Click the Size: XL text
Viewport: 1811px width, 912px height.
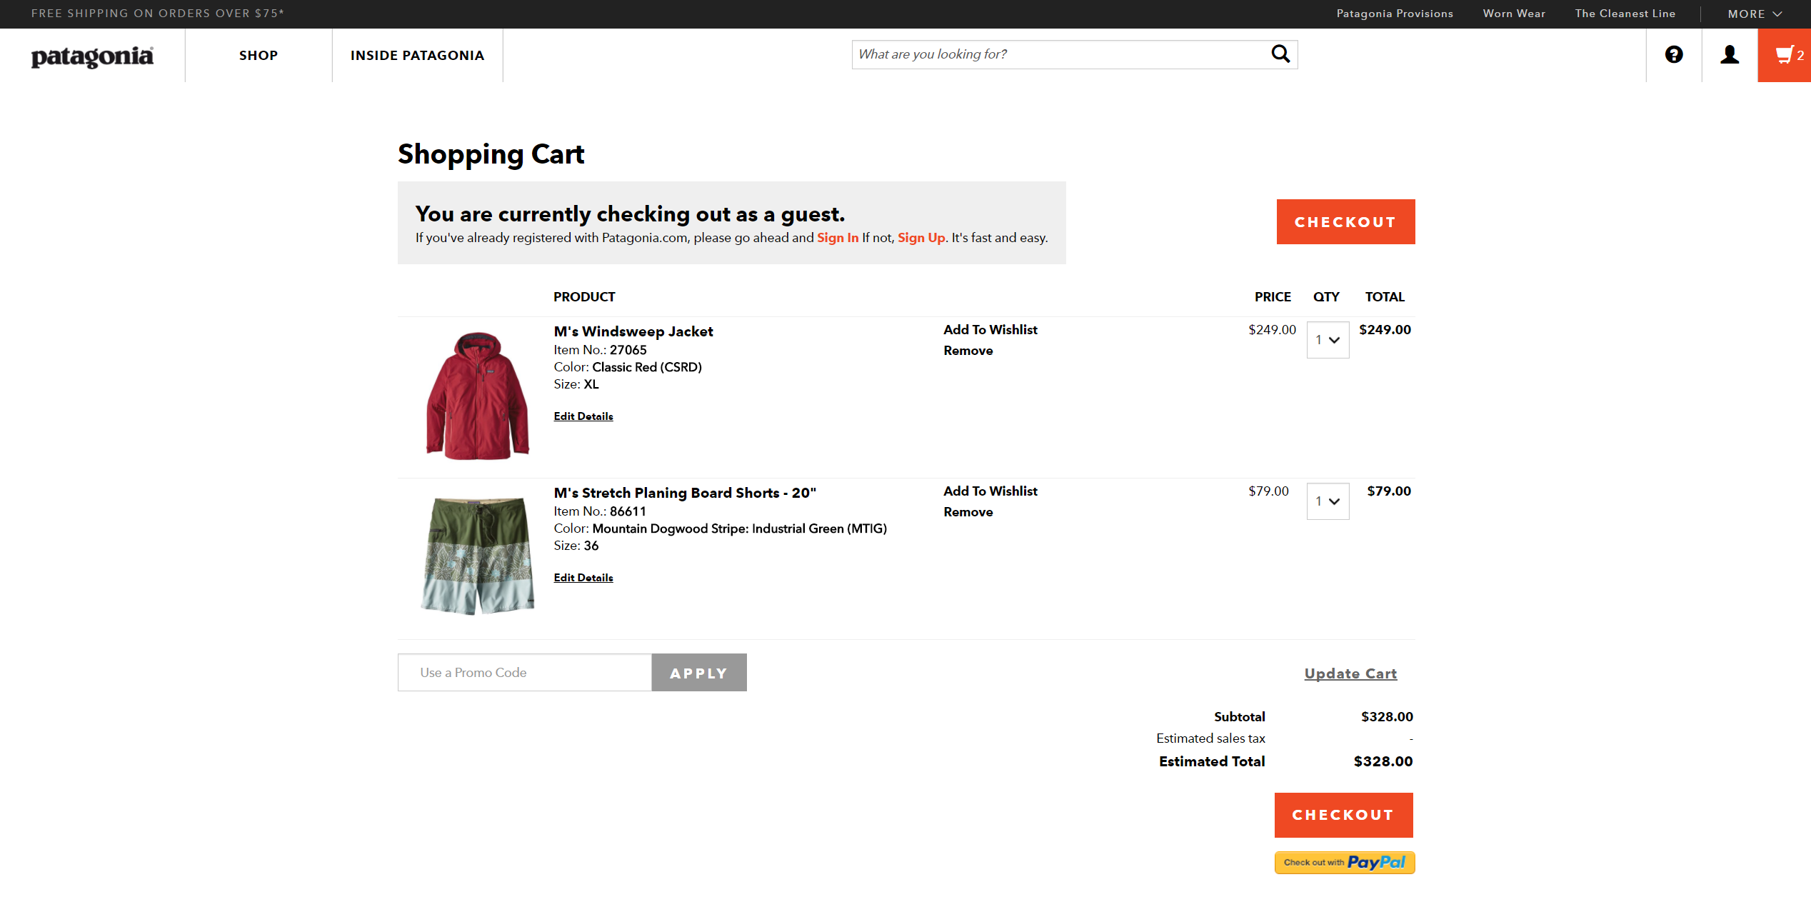pos(576,384)
